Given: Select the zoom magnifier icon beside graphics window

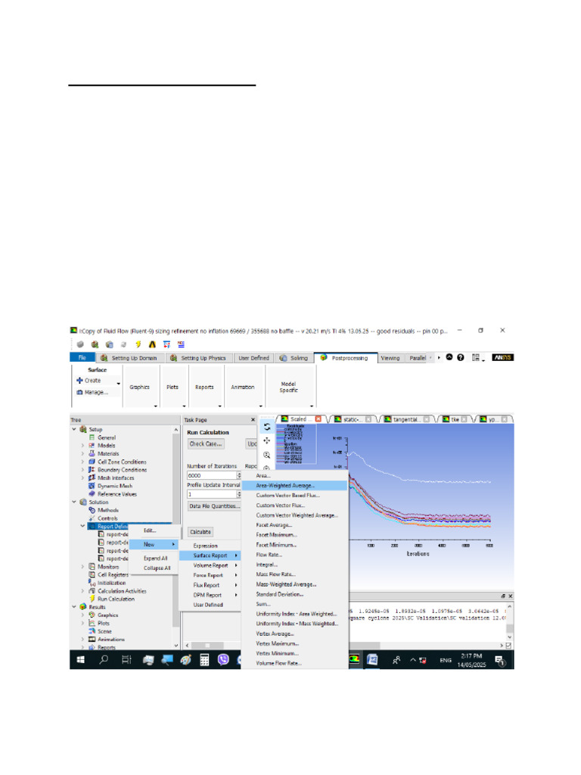Looking at the screenshot, I should [x=267, y=455].
